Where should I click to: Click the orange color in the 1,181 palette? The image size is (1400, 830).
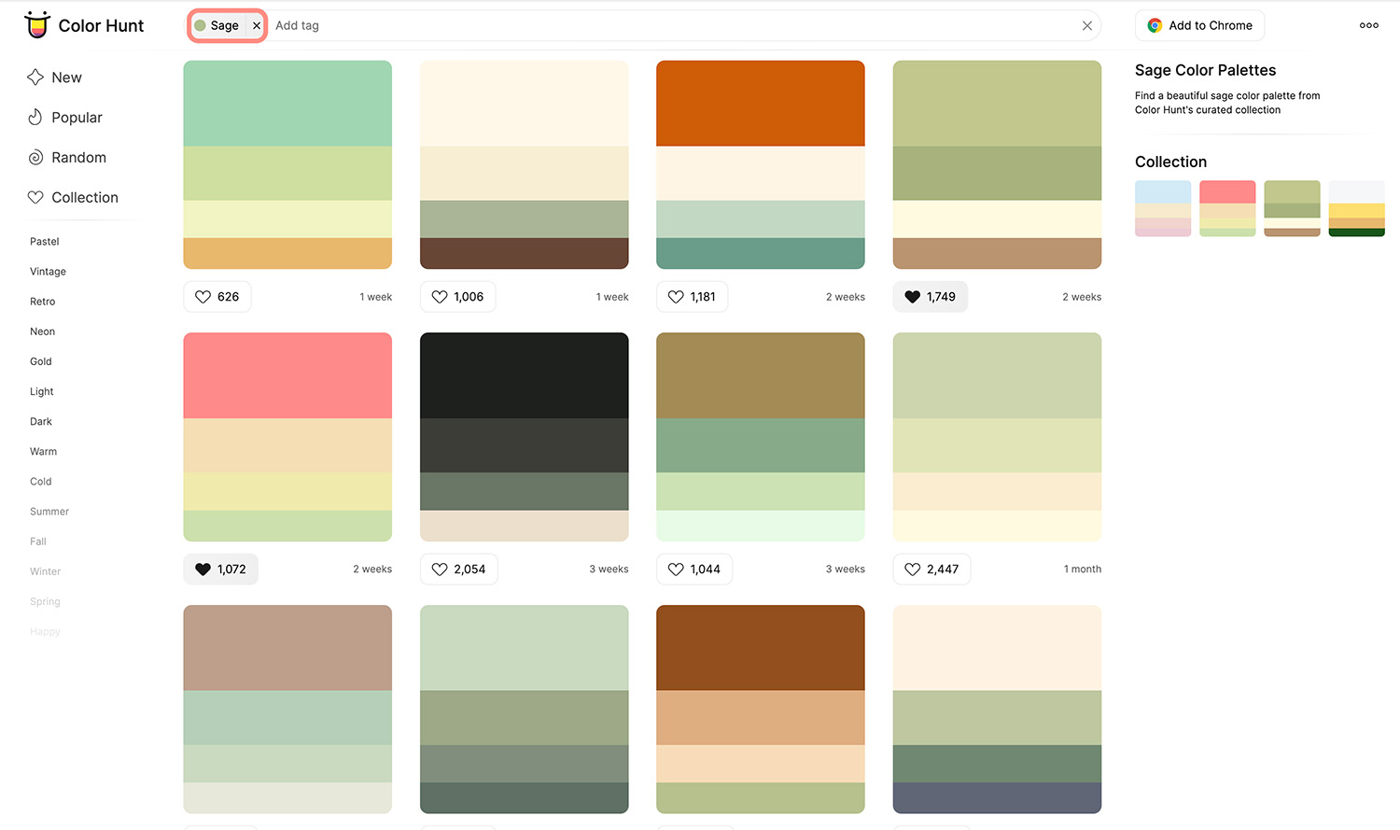pyautogui.click(x=761, y=104)
